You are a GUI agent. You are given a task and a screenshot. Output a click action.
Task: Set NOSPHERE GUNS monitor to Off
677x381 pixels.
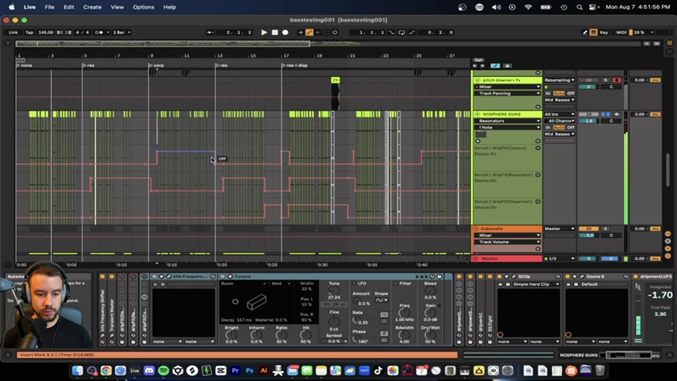click(x=571, y=128)
